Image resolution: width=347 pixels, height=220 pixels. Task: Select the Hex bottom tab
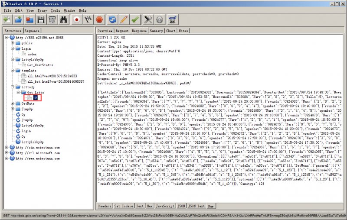[x=150, y=206]
